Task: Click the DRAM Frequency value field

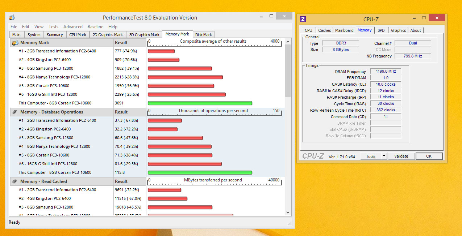Action: pyautogui.click(x=386, y=72)
